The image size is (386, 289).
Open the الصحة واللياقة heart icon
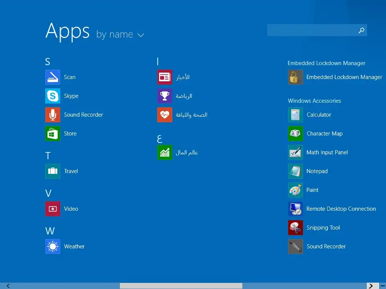165,115
